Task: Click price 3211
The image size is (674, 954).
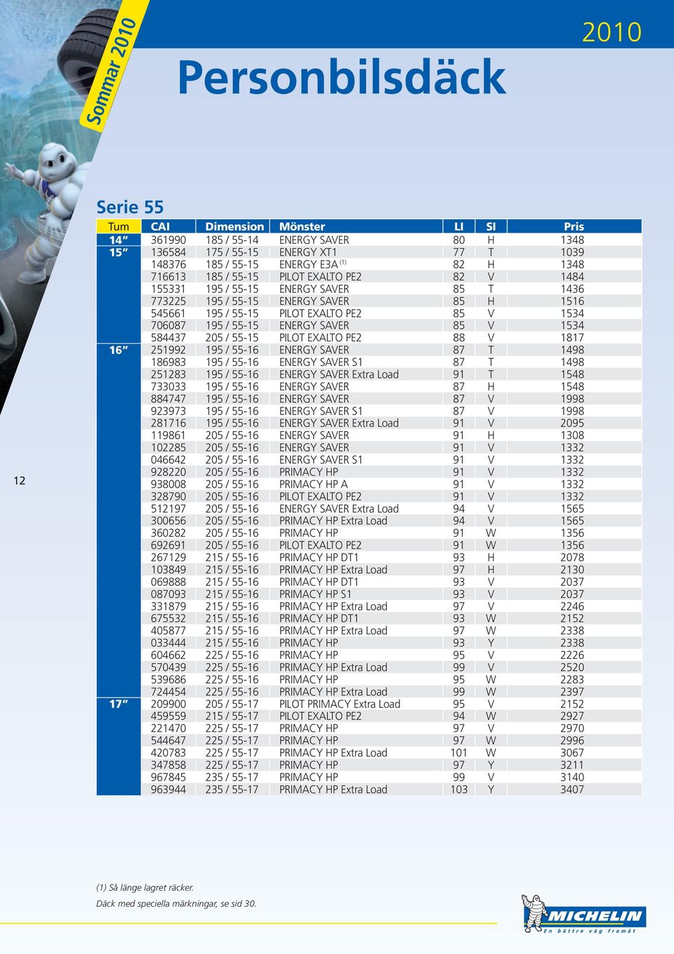Action: [x=572, y=765]
